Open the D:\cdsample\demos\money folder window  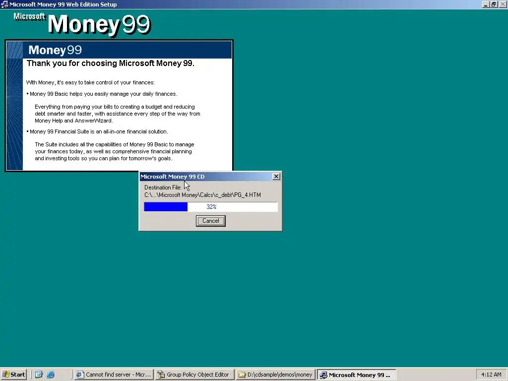click(275, 375)
